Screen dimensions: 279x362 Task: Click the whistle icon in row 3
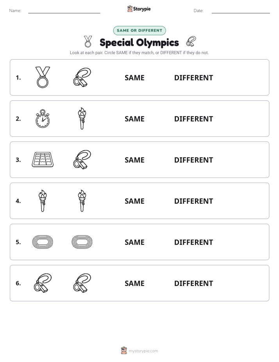coord(82,159)
